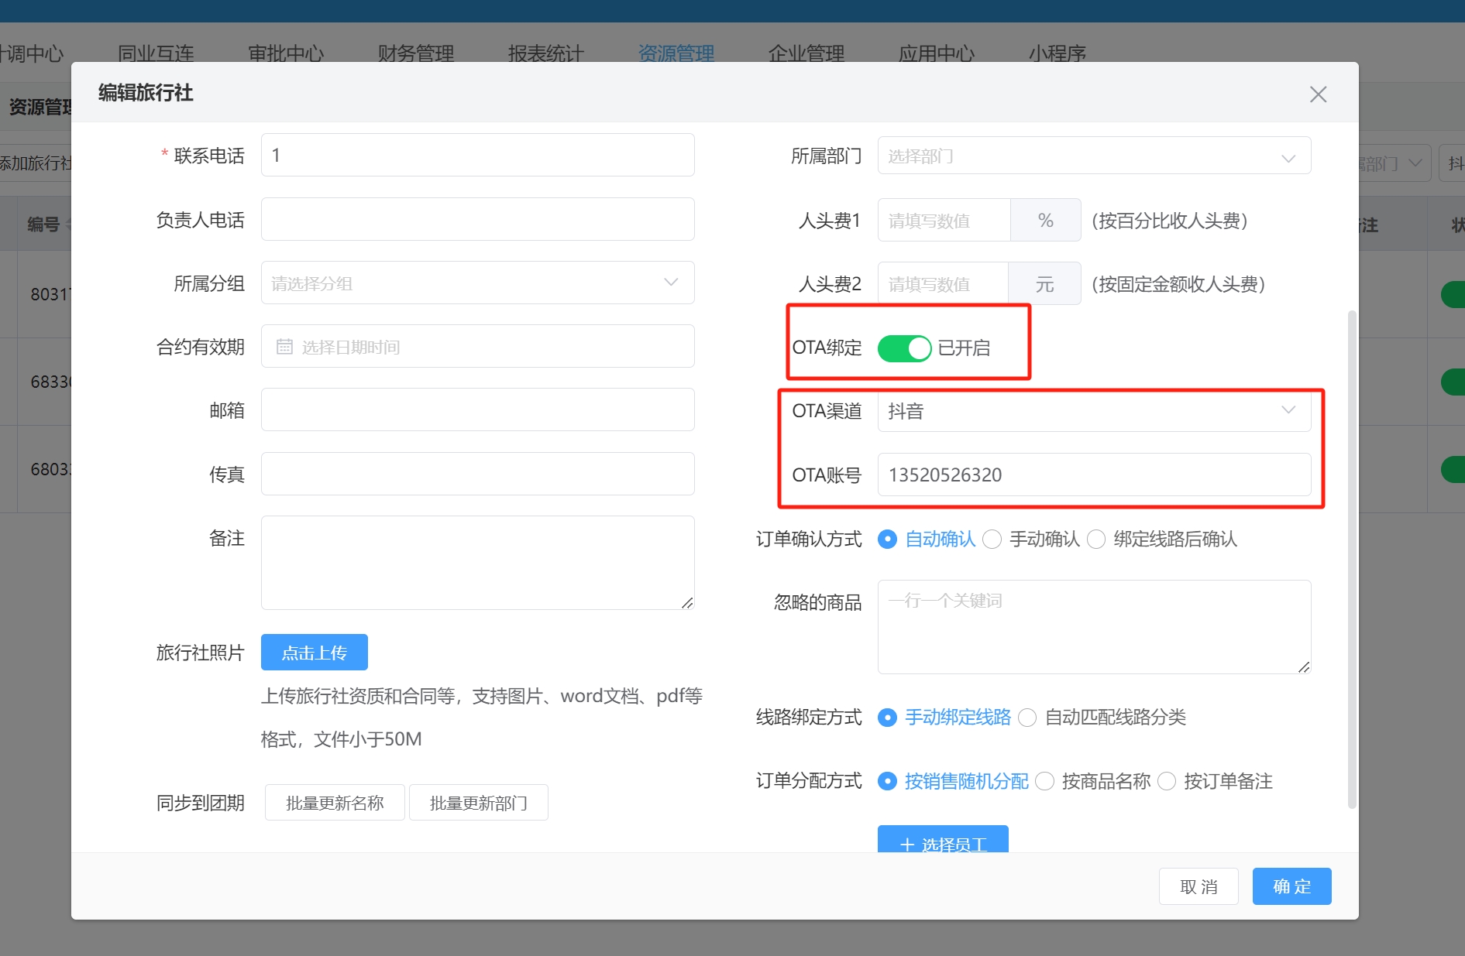Open the 财务管理 menu
This screenshot has height=956, width=1465.
coord(415,53)
